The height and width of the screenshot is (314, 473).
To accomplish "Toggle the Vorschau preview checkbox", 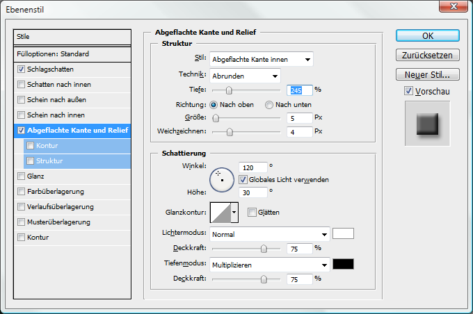I will click(408, 91).
